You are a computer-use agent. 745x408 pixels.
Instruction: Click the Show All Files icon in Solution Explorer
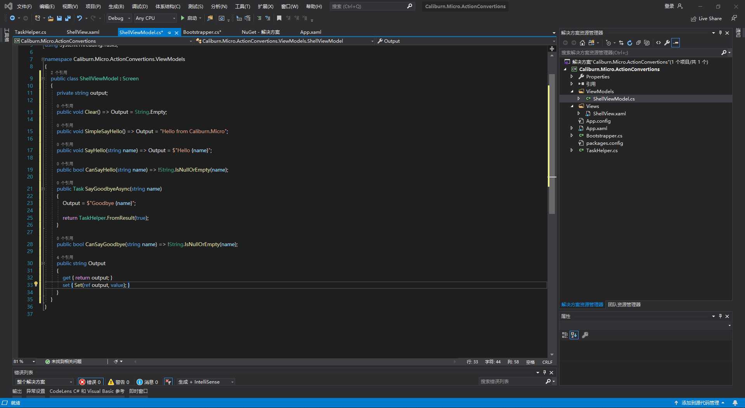tap(647, 43)
